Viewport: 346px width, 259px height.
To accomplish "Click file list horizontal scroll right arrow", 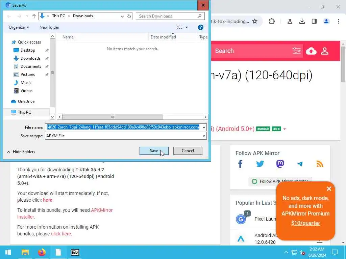I will (205, 117).
